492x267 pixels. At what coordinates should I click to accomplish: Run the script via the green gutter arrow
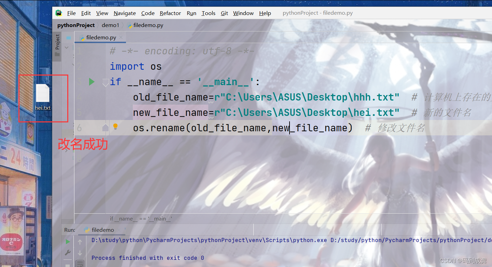91,82
